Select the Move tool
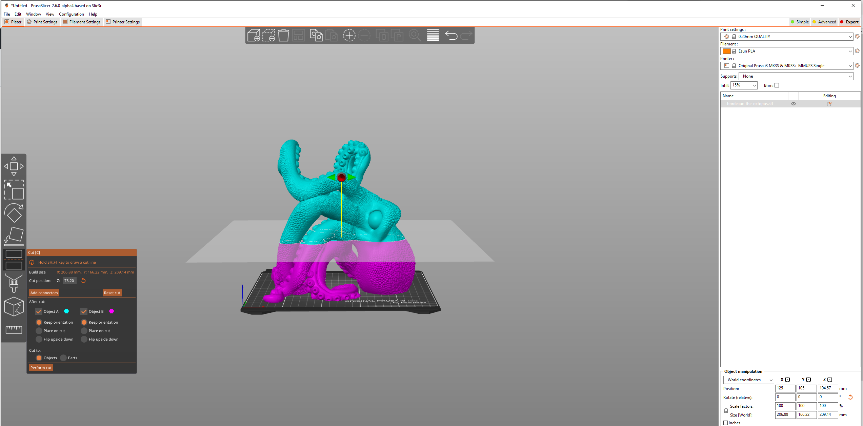Image resolution: width=863 pixels, height=426 pixels. click(x=14, y=166)
